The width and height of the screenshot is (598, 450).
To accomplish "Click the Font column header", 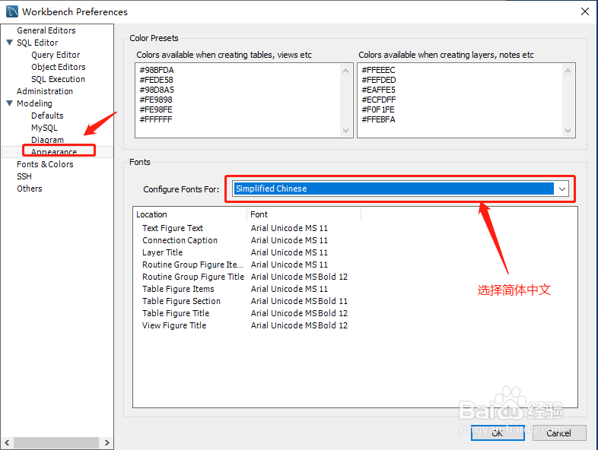I will click(x=304, y=214).
